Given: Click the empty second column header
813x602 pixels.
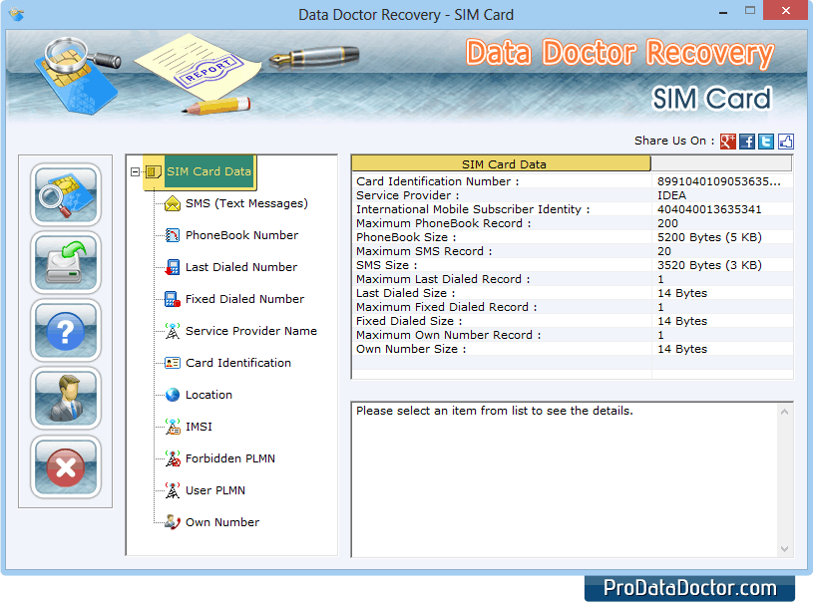Looking at the screenshot, I should (721, 163).
